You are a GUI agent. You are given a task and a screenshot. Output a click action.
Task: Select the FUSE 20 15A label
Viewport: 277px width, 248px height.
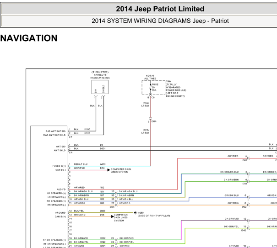tap(155, 87)
